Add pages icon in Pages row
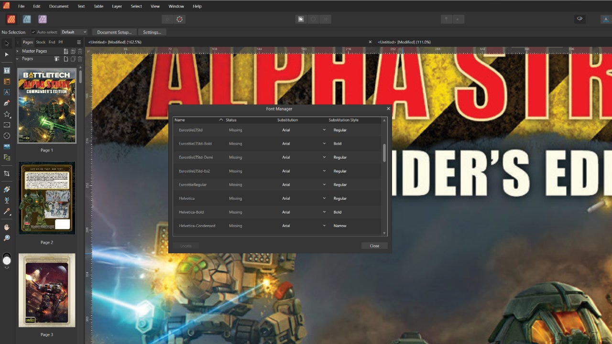Screen dimensions: 612x344 pos(66,59)
